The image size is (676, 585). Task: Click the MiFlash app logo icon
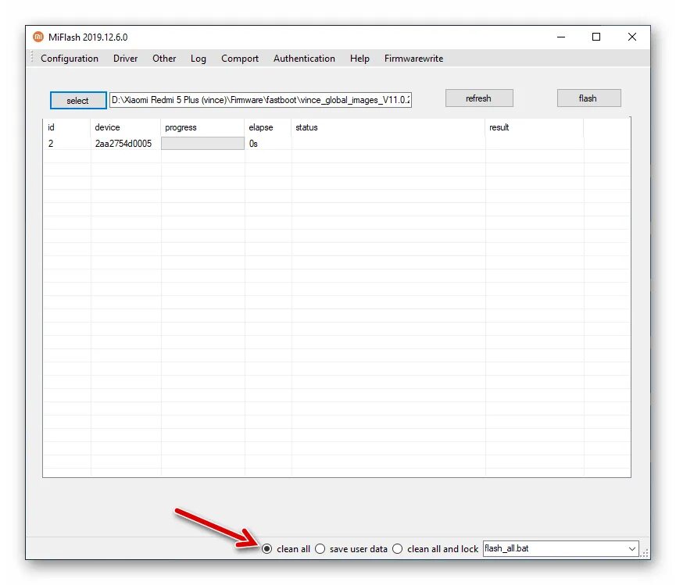(x=38, y=37)
